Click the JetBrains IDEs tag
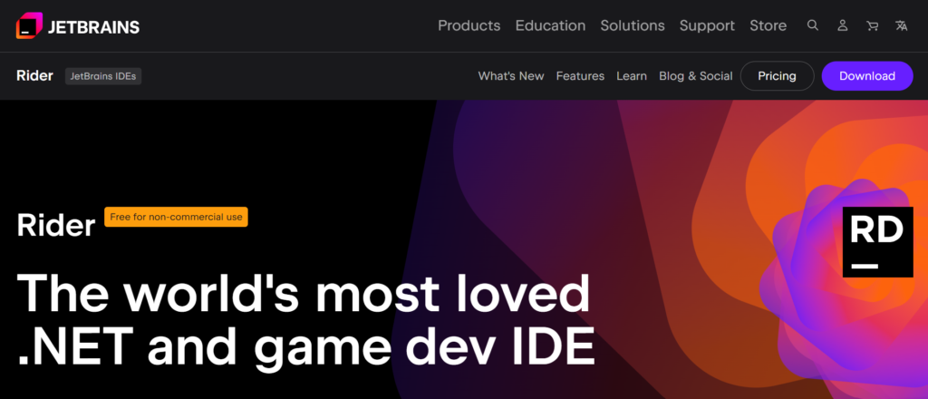 point(103,76)
